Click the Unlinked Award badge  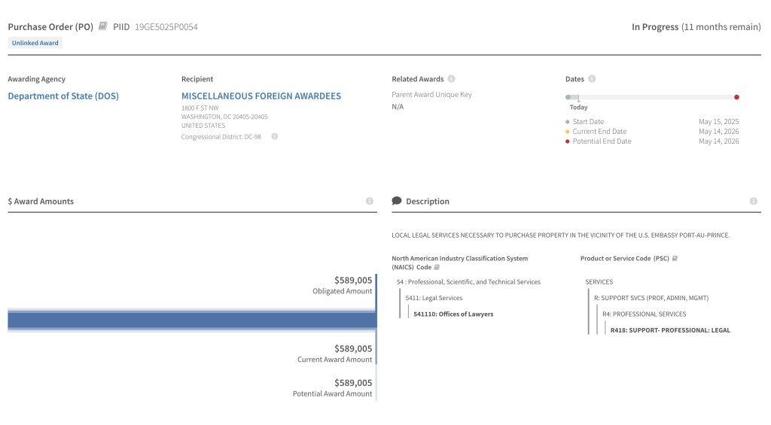35,43
